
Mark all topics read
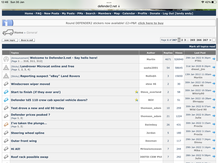202,46
